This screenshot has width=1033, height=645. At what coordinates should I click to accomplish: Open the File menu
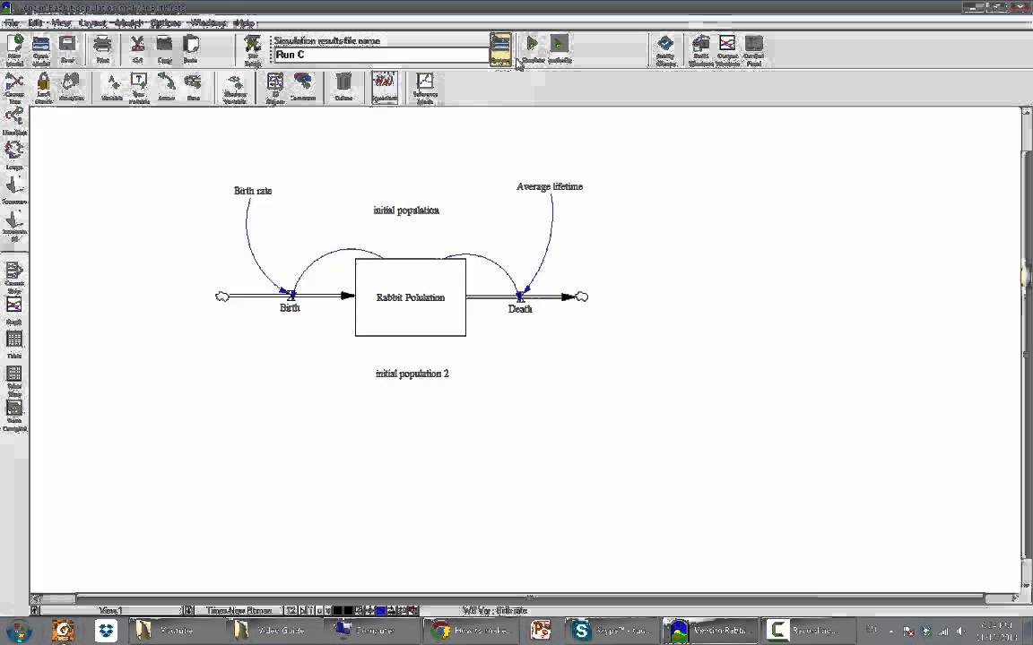(11, 23)
